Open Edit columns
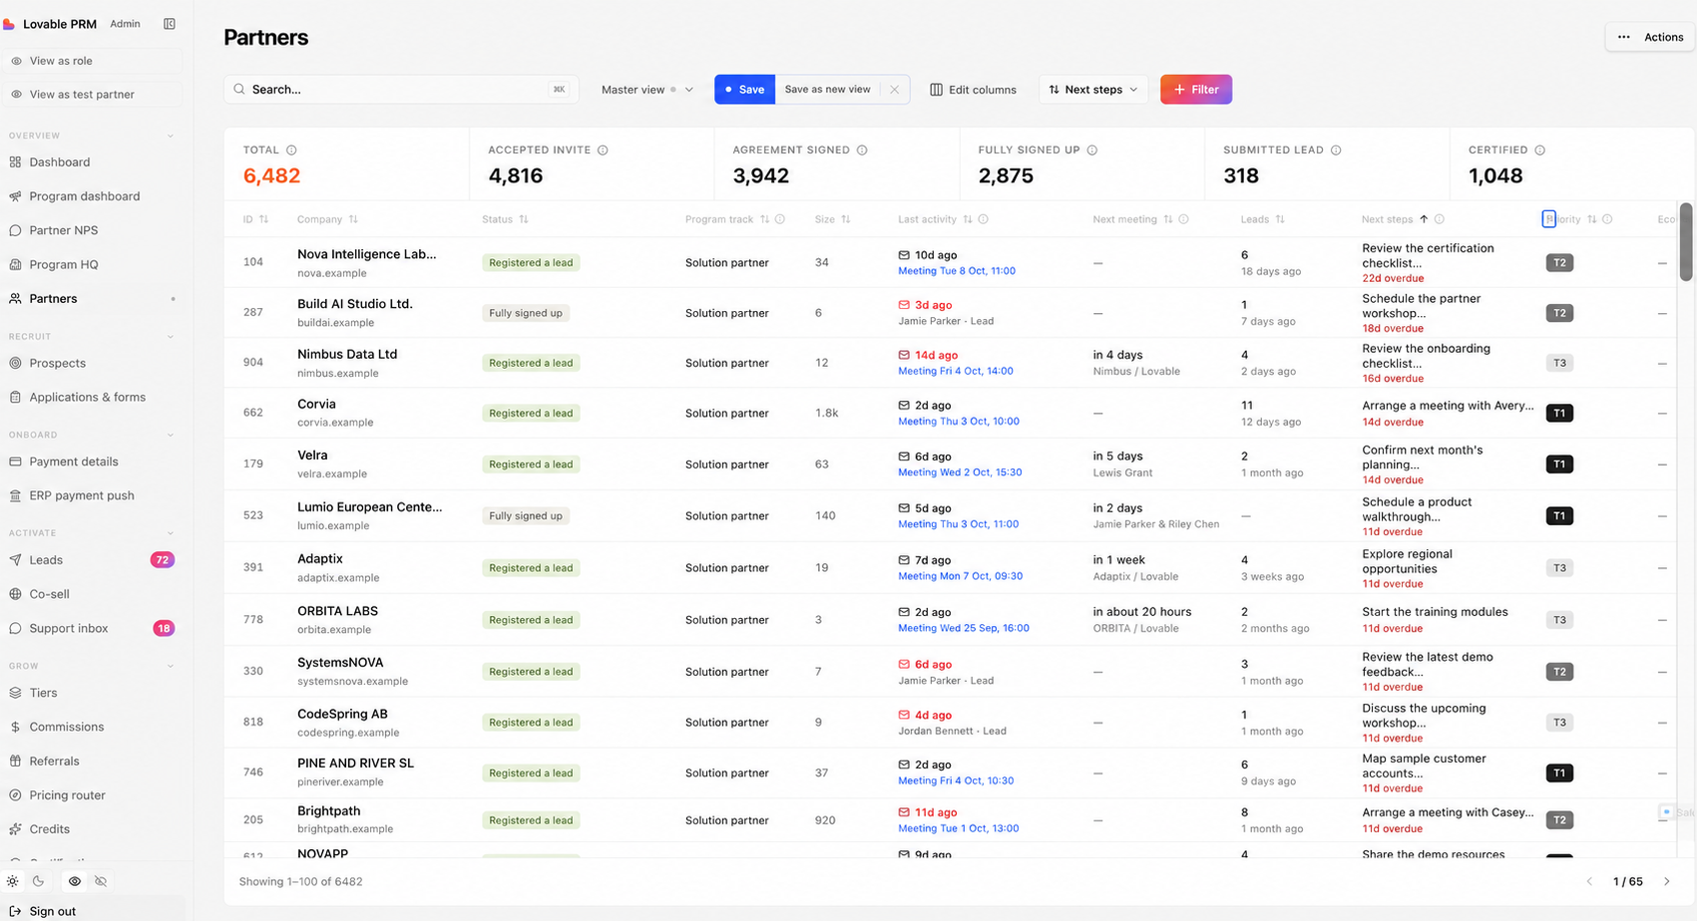The width and height of the screenshot is (1697, 921). pyautogui.click(x=974, y=90)
